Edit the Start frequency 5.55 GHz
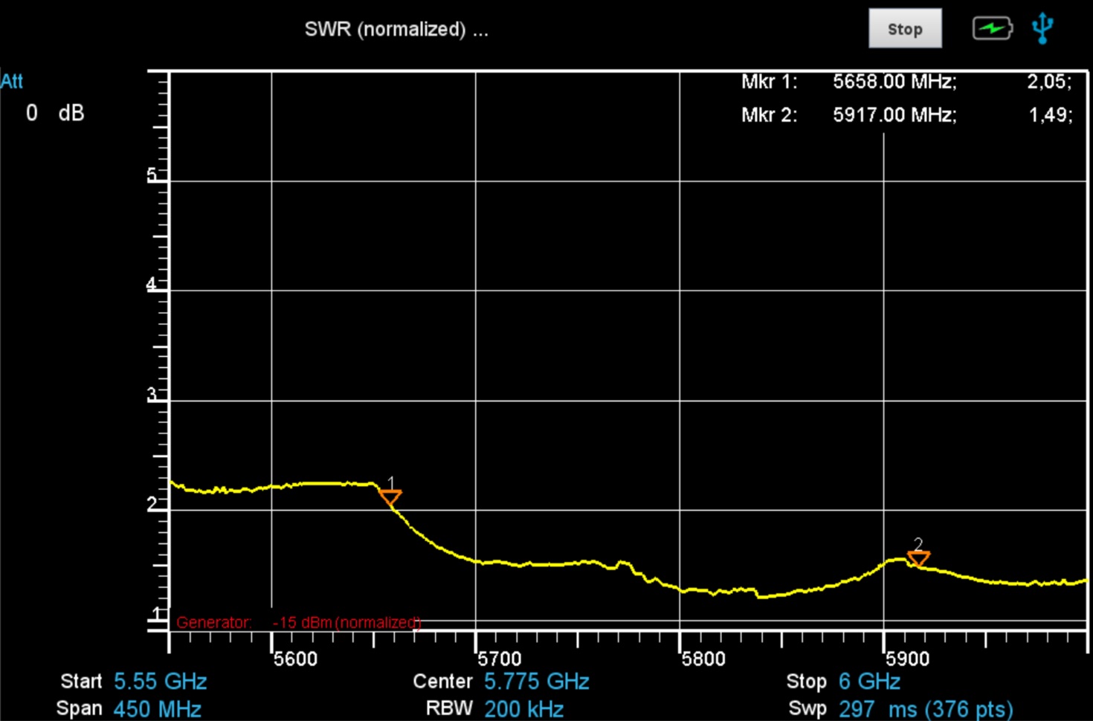 point(160,682)
